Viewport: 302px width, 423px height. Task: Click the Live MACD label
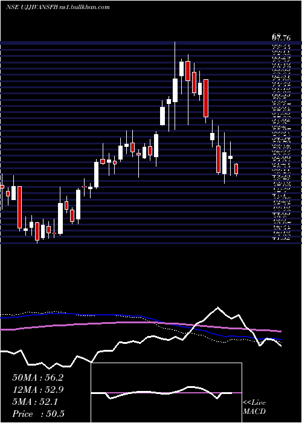point(254,407)
